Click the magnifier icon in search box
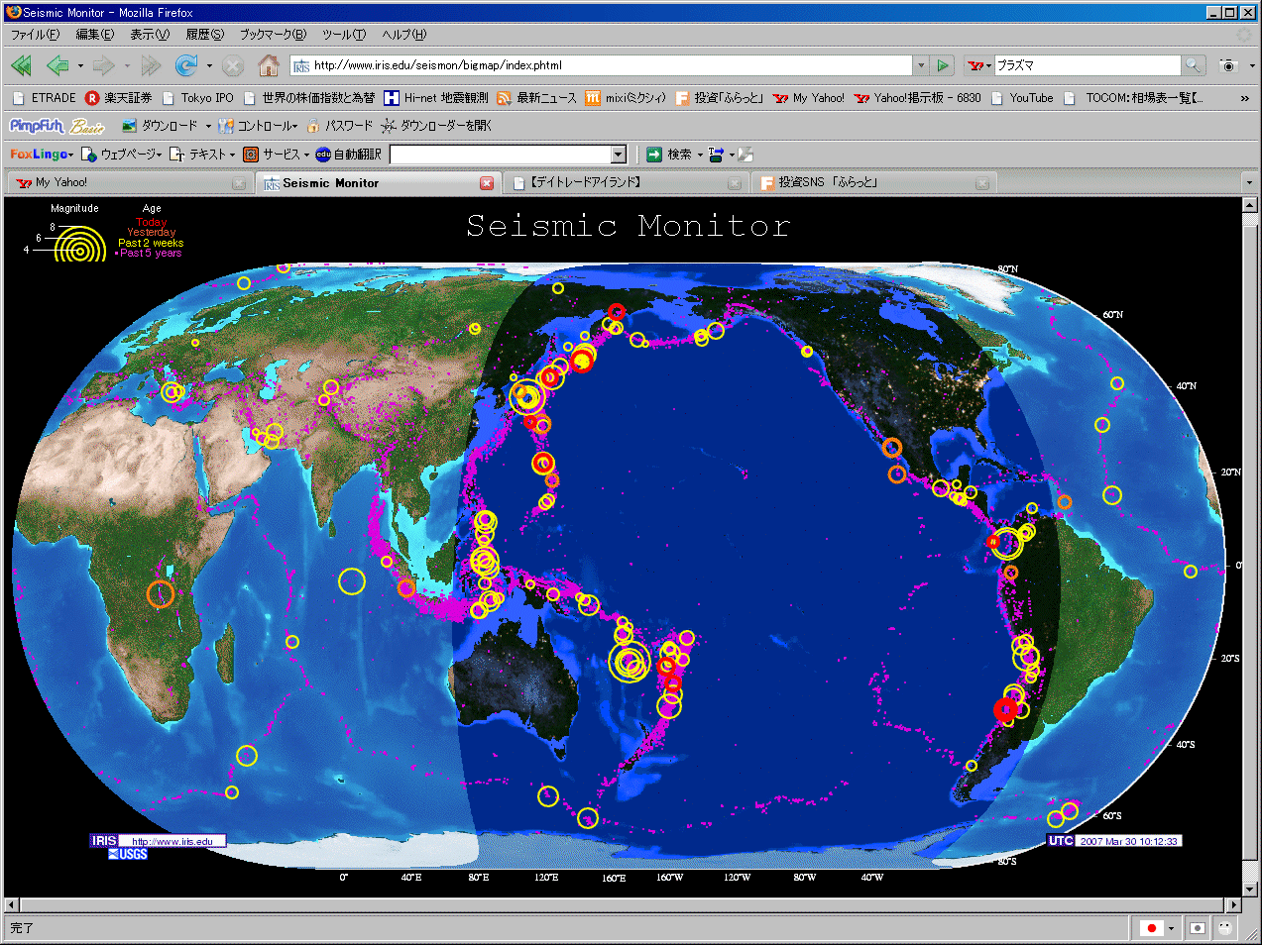 [1194, 65]
